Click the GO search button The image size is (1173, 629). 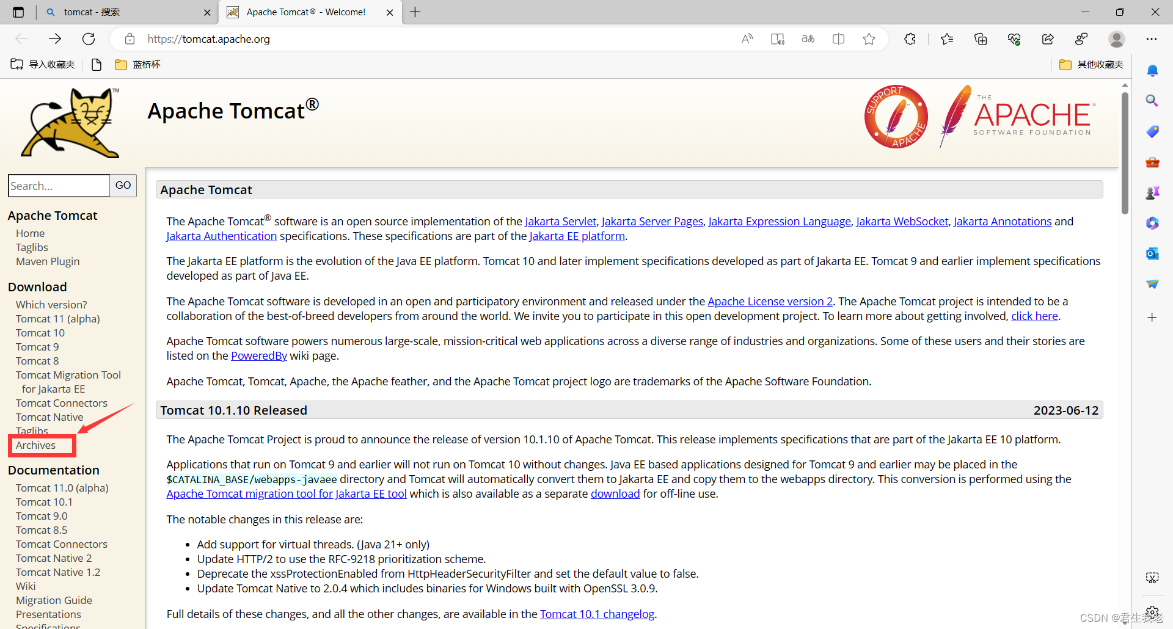click(x=123, y=185)
